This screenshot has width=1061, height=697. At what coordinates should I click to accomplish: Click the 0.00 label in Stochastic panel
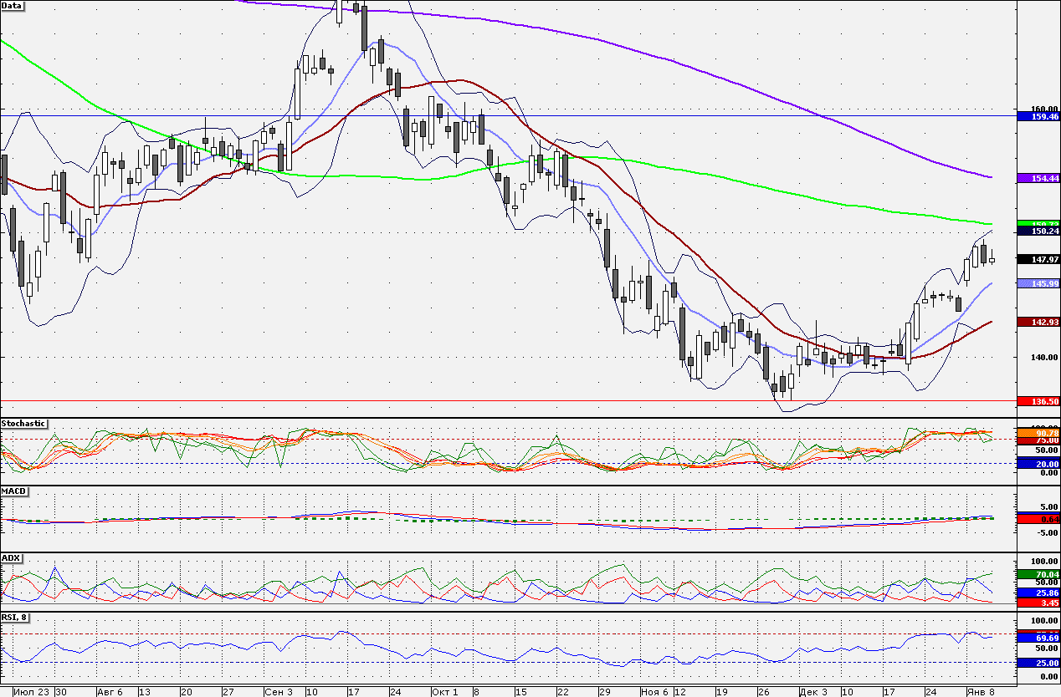click(1049, 473)
